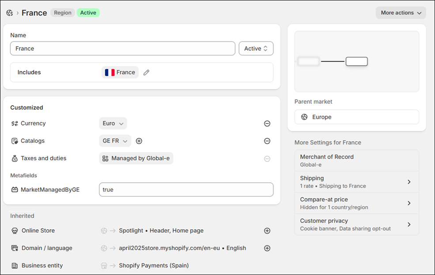
Task: Open the Europe parent market
Action: [356, 117]
